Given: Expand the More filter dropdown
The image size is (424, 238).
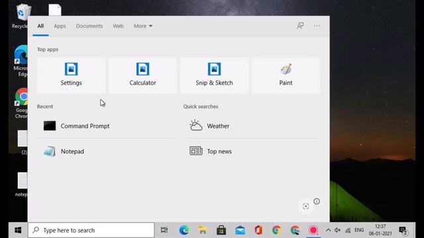Looking at the screenshot, I should tap(143, 26).
